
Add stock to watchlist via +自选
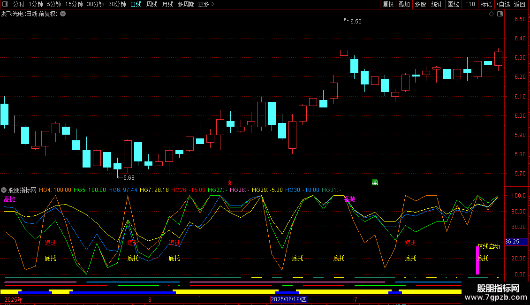(503, 4)
